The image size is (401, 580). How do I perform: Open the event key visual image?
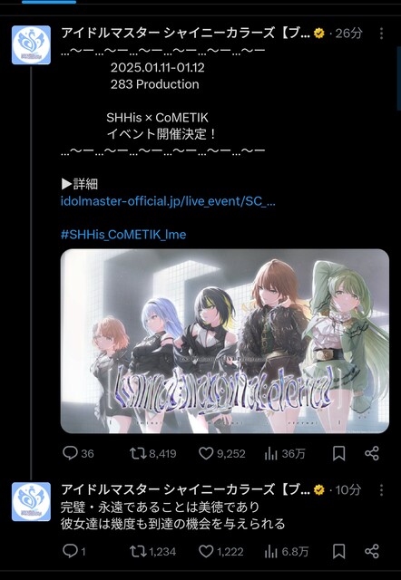click(225, 341)
